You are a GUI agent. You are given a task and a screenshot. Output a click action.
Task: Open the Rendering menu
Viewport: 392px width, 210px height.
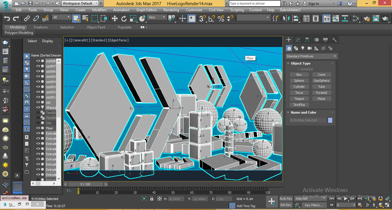coord(171,10)
